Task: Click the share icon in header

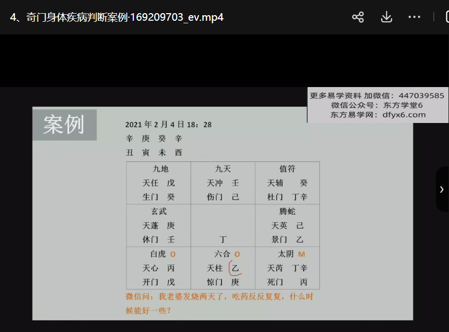Action: coord(358,17)
